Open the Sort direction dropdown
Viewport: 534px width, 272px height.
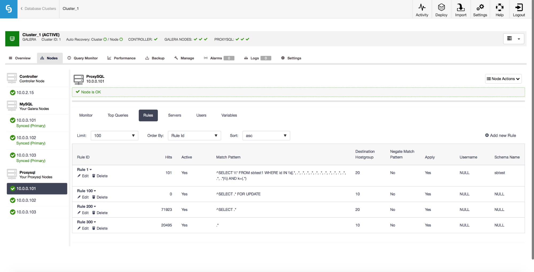pyautogui.click(x=266, y=136)
